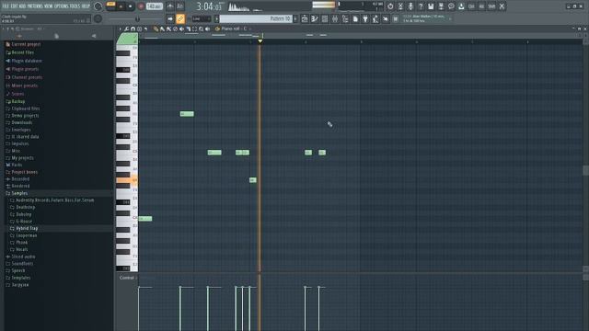This screenshot has height=331, width=589.
Task: Toggle the orange highlighted link button
Action: point(180,18)
